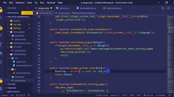174x97 pixels.
Task: Switch to the plugin.php editor tab
Action: (x=43, y=8)
